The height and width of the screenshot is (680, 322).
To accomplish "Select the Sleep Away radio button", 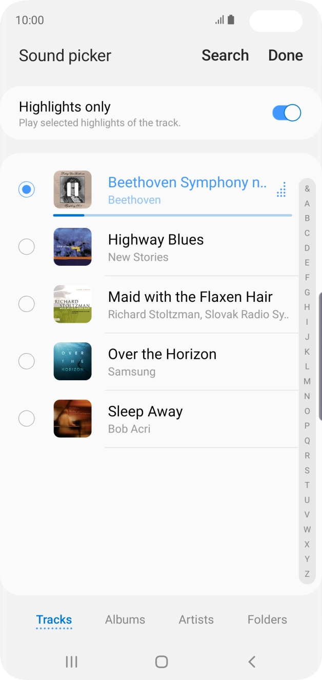I will tap(27, 419).
